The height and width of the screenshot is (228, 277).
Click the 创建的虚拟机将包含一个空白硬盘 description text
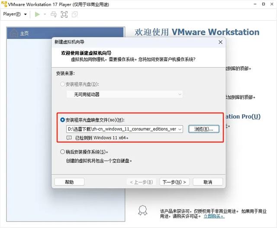(99, 161)
